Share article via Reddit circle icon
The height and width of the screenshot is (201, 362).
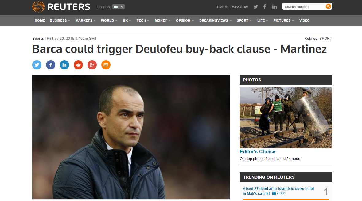pyautogui.click(x=78, y=65)
